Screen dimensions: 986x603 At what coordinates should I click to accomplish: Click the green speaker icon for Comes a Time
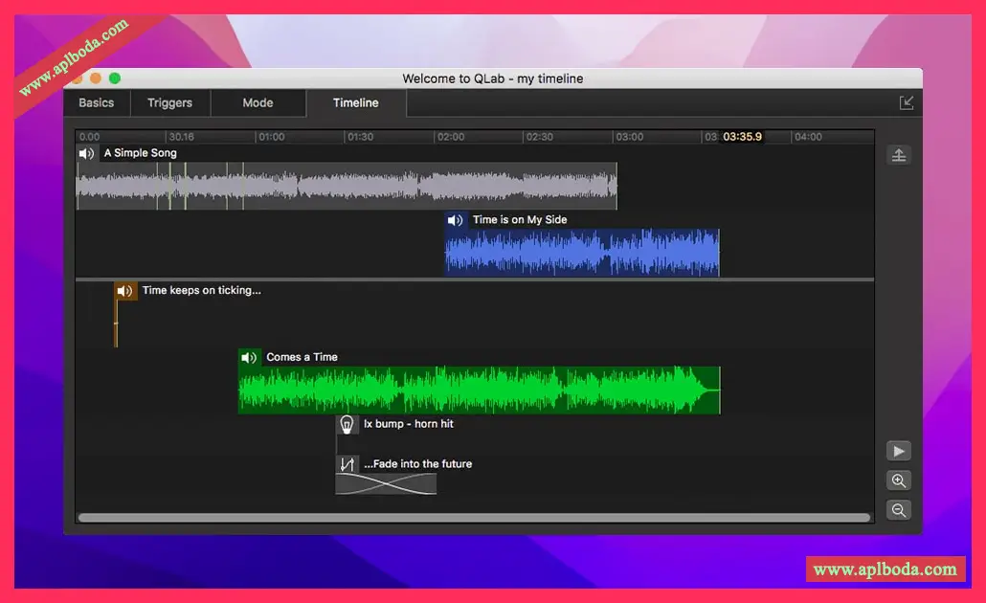click(x=250, y=357)
